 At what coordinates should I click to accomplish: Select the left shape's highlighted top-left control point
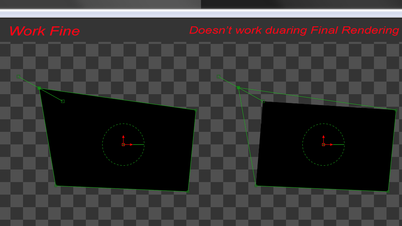pyautogui.click(x=39, y=88)
